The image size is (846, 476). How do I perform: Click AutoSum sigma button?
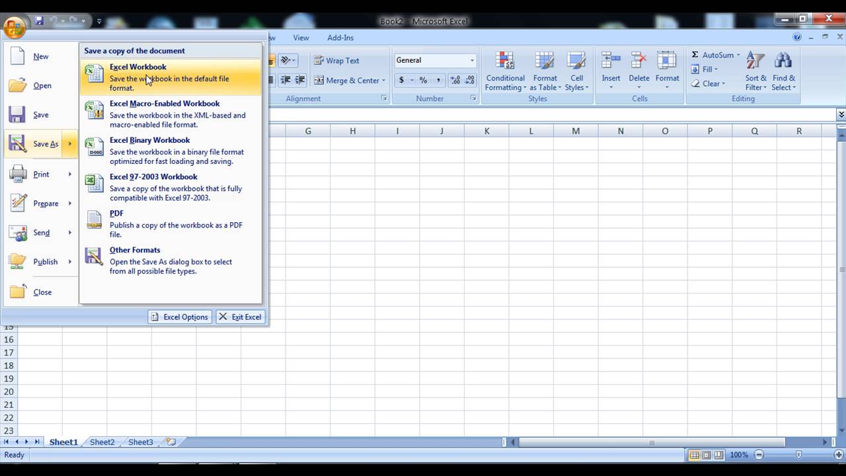point(712,55)
